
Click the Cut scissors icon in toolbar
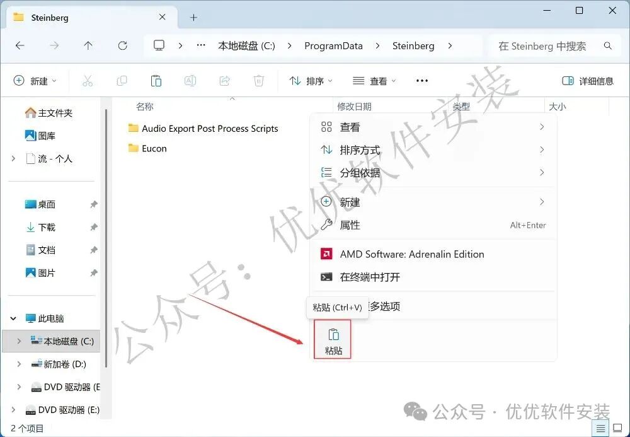(87, 81)
